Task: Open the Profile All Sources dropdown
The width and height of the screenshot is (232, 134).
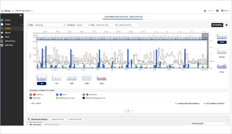Action: (50, 25)
